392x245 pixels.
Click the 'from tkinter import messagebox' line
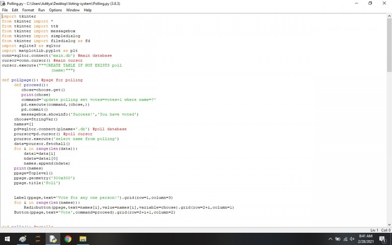click(x=39, y=31)
